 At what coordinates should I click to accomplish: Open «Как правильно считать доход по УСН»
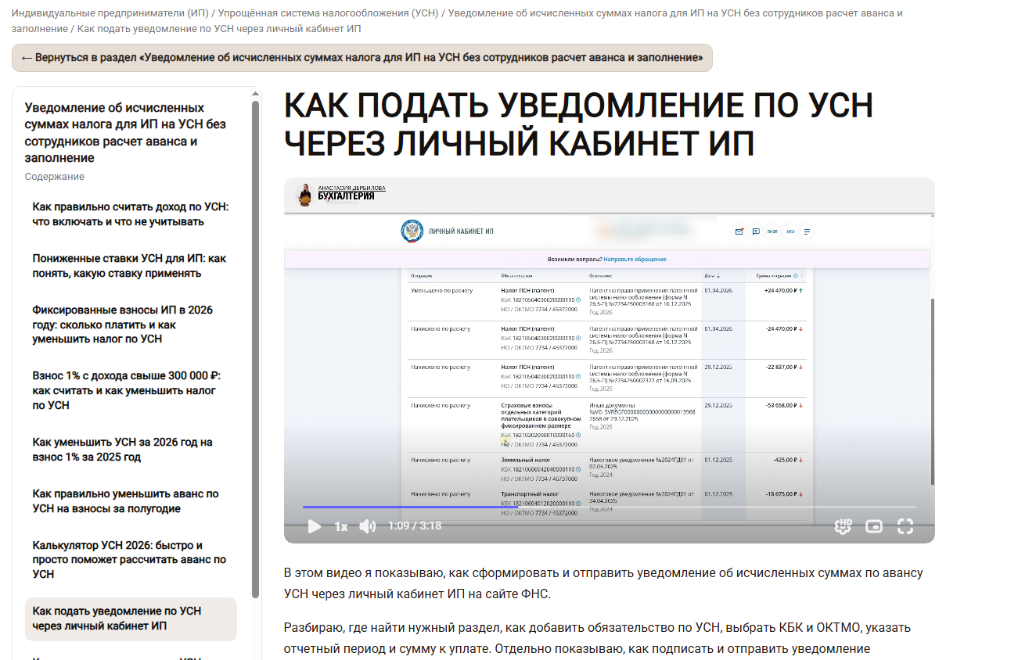pos(130,214)
